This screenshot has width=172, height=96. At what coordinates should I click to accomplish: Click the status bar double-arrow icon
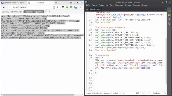tap(165, 93)
